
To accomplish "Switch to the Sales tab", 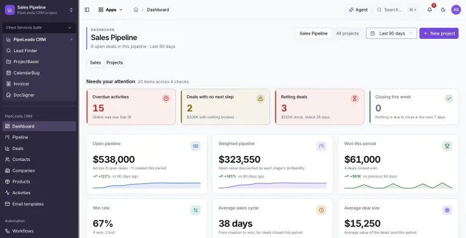I will (x=95, y=63).
